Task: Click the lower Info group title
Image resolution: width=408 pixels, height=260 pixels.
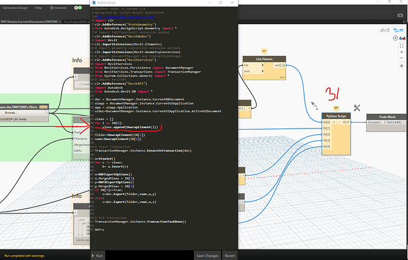Action: (x=77, y=196)
